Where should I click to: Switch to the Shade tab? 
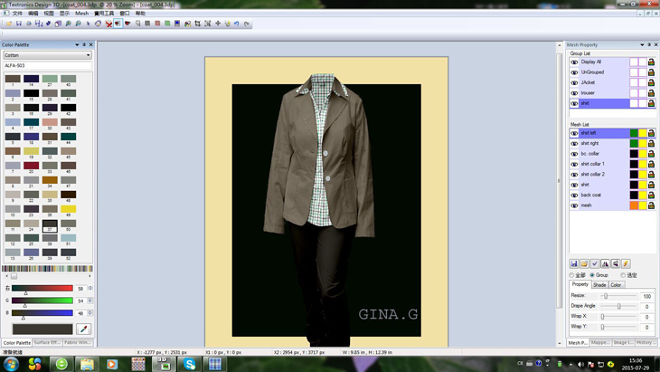click(599, 285)
